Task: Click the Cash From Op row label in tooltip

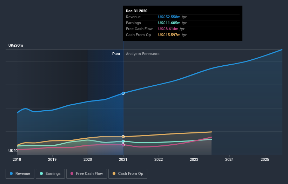Action: click(x=138, y=35)
